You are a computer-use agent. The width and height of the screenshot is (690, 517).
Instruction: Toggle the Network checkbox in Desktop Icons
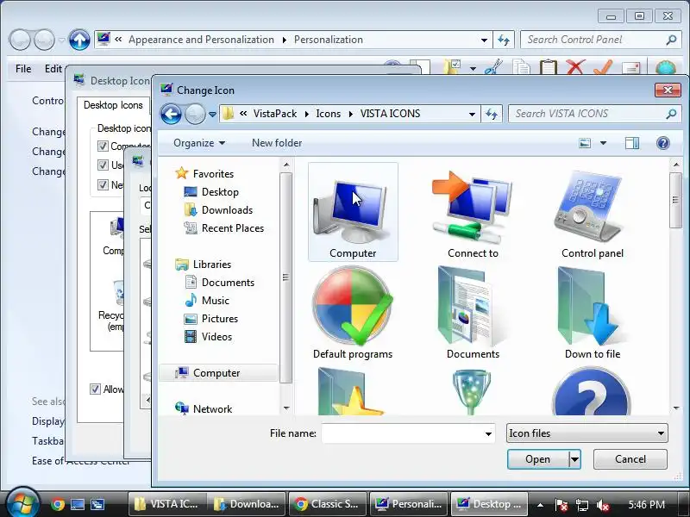coord(103,184)
